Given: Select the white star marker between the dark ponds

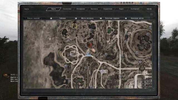Looking at the screenshot, I should 91,30.
